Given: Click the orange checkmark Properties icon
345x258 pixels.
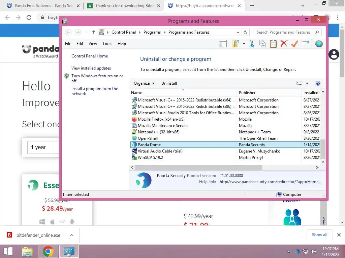Looking at the screenshot, I should (294, 44).
